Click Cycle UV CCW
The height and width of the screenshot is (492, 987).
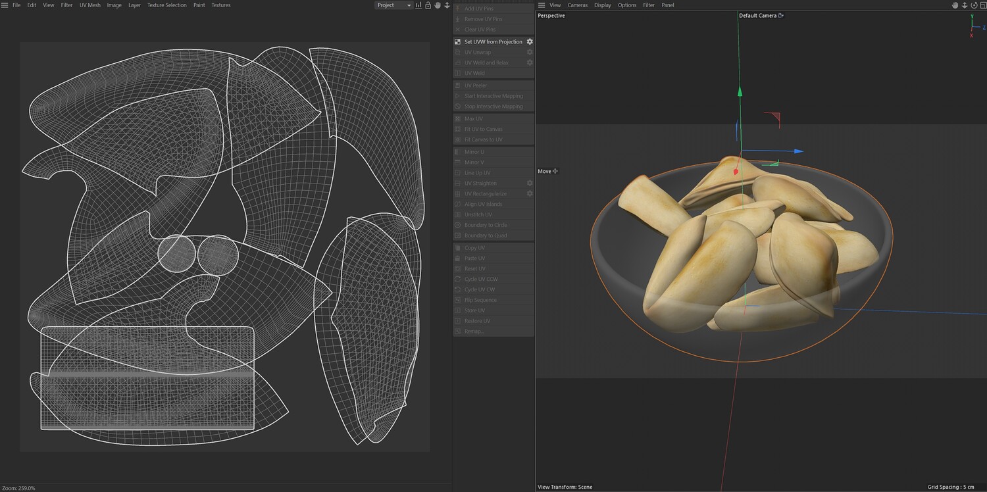493,280
